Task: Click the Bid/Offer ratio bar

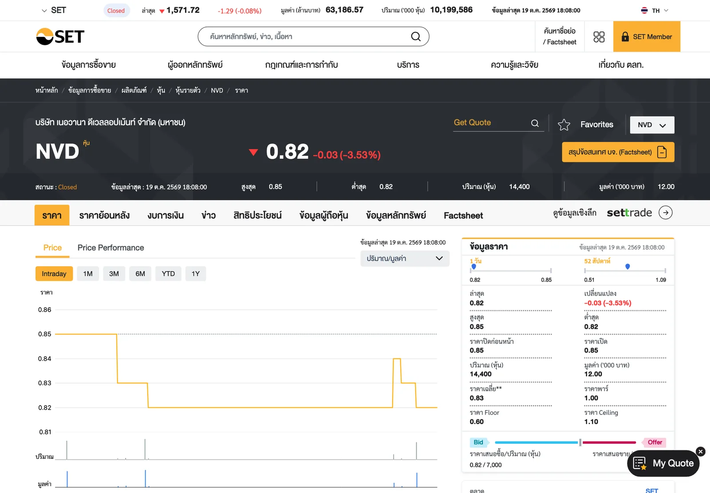Action: coord(566,442)
